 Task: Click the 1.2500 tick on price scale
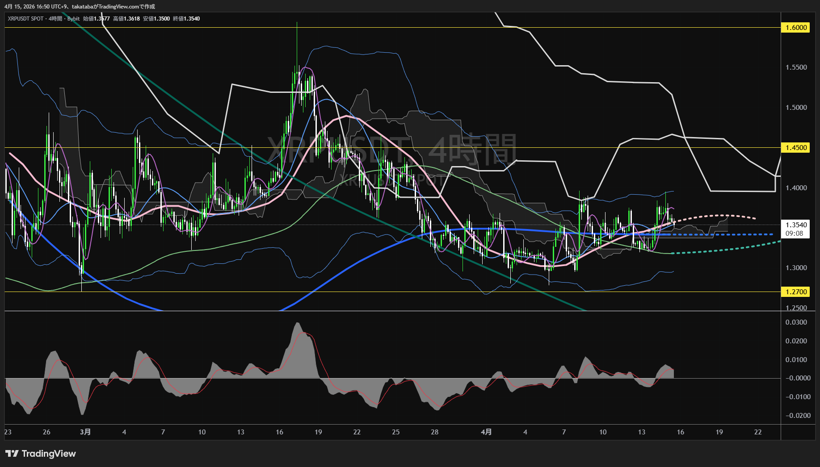[x=796, y=308]
